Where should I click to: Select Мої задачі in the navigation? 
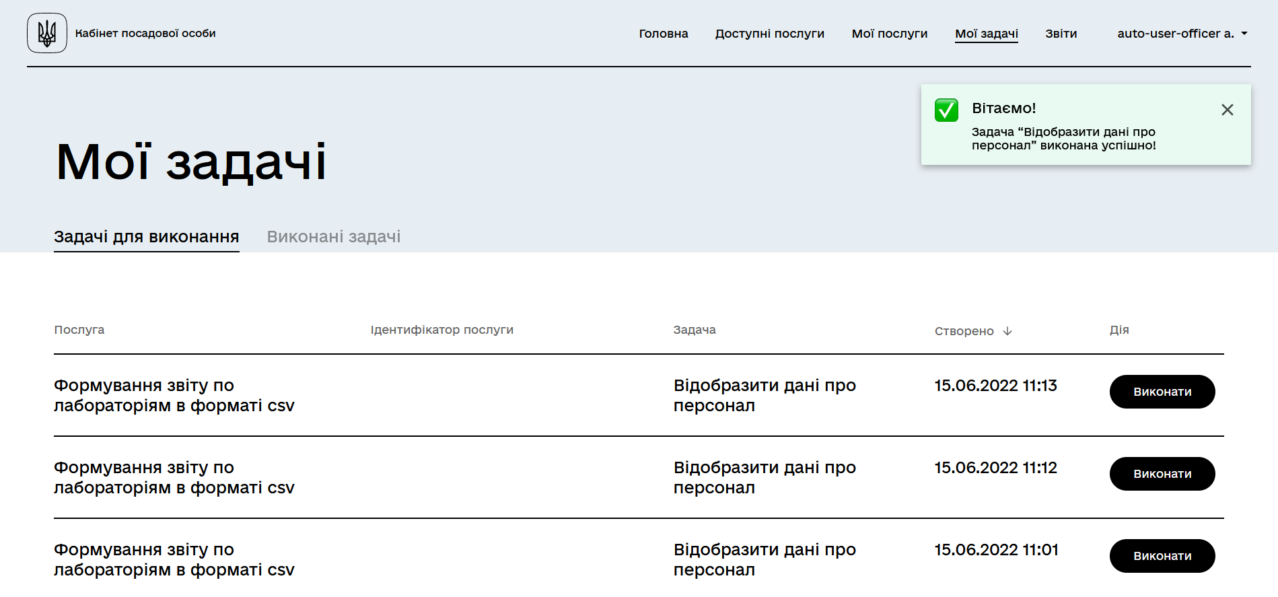point(987,34)
